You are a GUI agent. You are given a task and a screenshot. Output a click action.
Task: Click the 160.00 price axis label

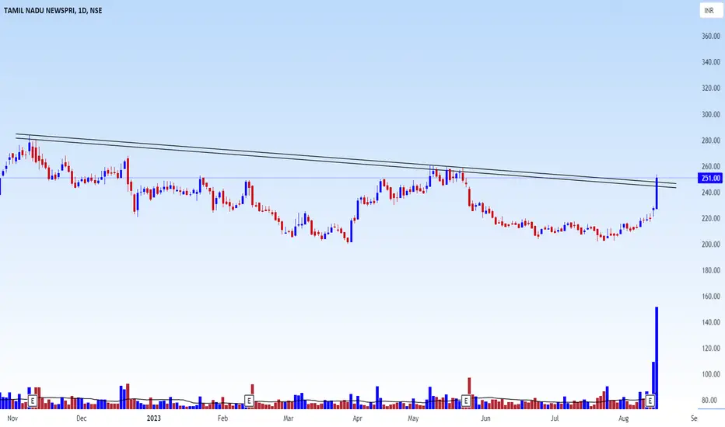coord(711,297)
